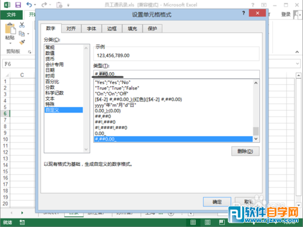Select the [$€-2] currency format row
This screenshot has width=303, height=227.
coord(173,99)
